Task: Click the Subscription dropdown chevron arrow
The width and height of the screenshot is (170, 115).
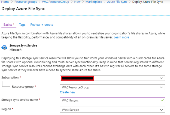Action: click(162, 78)
